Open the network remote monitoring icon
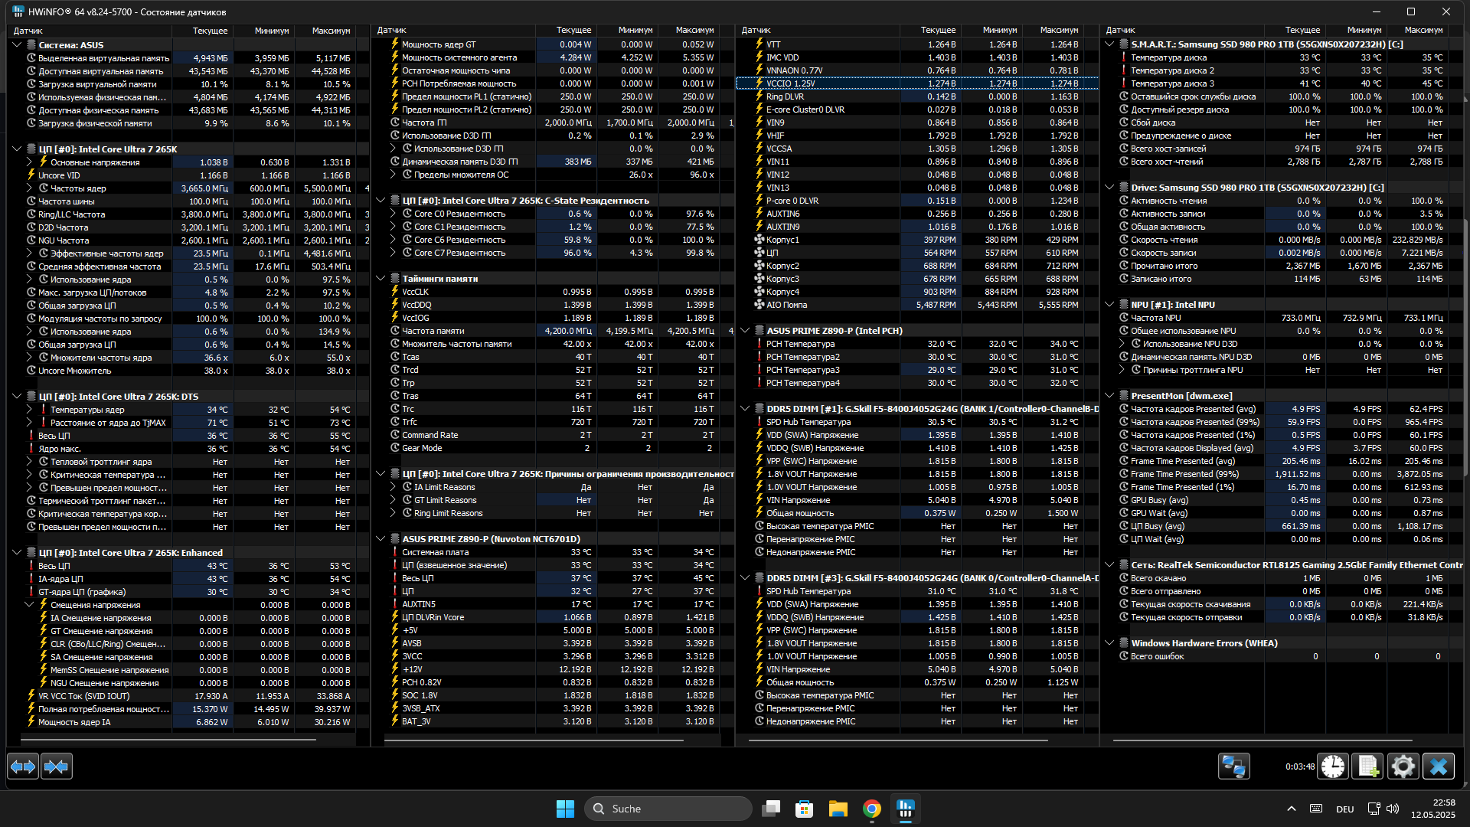Viewport: 1470px width, 827px height. [x=1233, y=767]
